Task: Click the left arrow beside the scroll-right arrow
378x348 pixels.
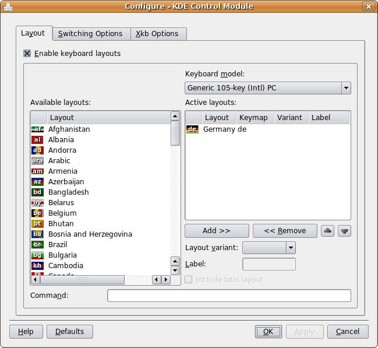Action: [157, 280]
